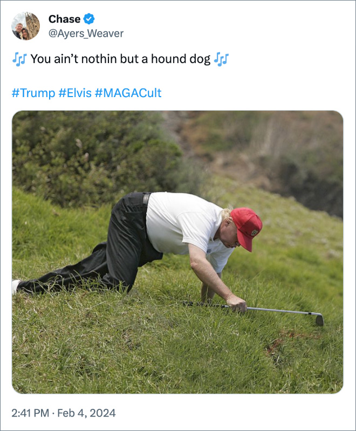
Task: Click the right music notes emoji
Action: [221, 59]
